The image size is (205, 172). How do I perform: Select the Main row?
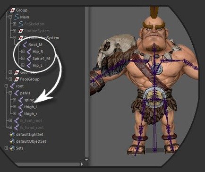pyautogui.click(x=25, y=17)
